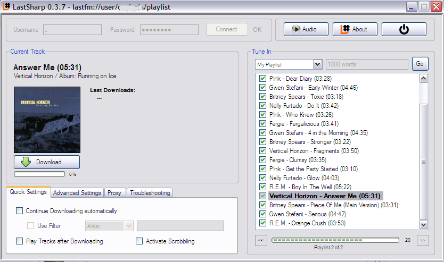Click the playlist scrollbar down arrow
Viewport: 444px width, 262px height.
click(423, 225)
